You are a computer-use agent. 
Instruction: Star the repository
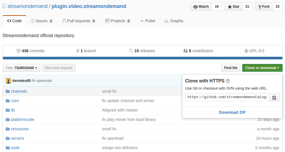(234, 7)
